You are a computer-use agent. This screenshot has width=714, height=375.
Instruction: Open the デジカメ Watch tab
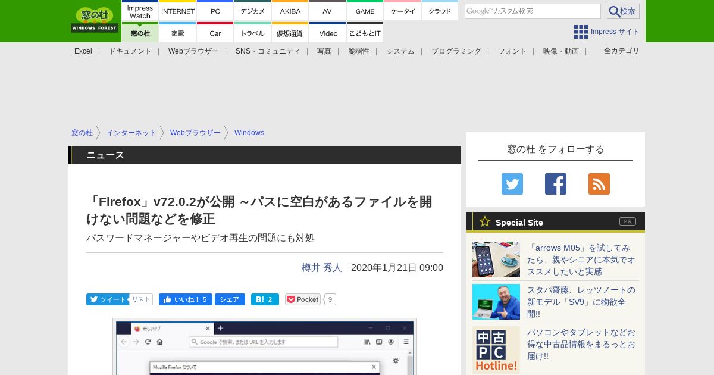(253, 11)
